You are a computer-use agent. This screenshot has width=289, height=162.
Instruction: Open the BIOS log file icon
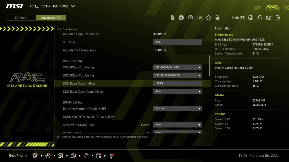point(217,17)
